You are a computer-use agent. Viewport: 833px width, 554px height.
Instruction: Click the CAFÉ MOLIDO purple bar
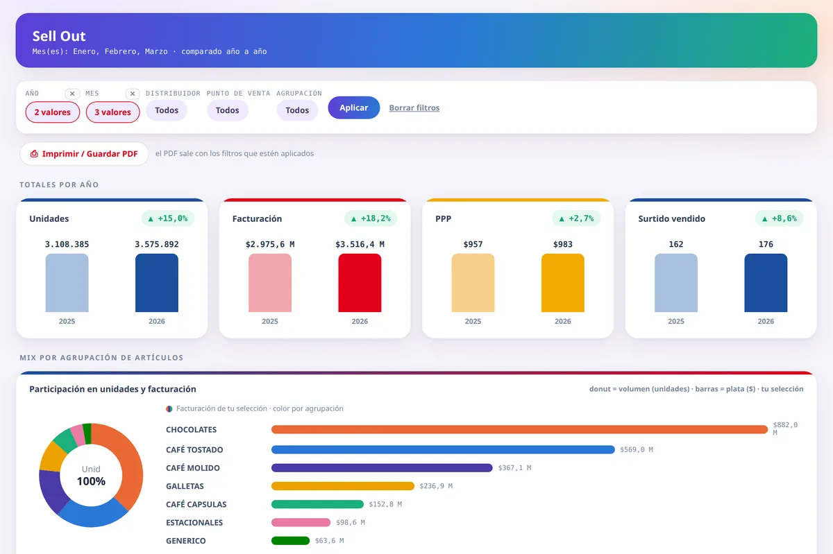coord(382,468)
